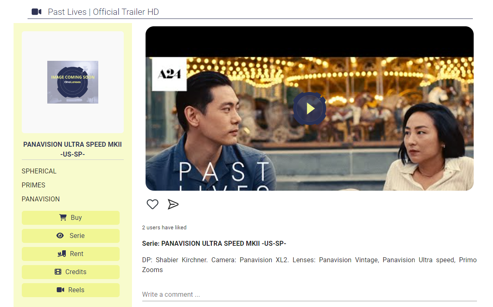Click the DP: Shabier Kirchner description text
The image size is (493, 307).
coord(309,265)
